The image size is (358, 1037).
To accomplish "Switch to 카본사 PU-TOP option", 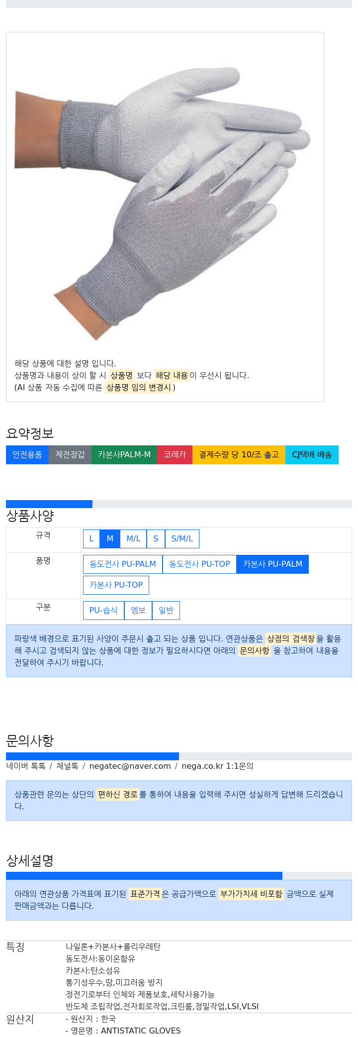I will (116, 585).
